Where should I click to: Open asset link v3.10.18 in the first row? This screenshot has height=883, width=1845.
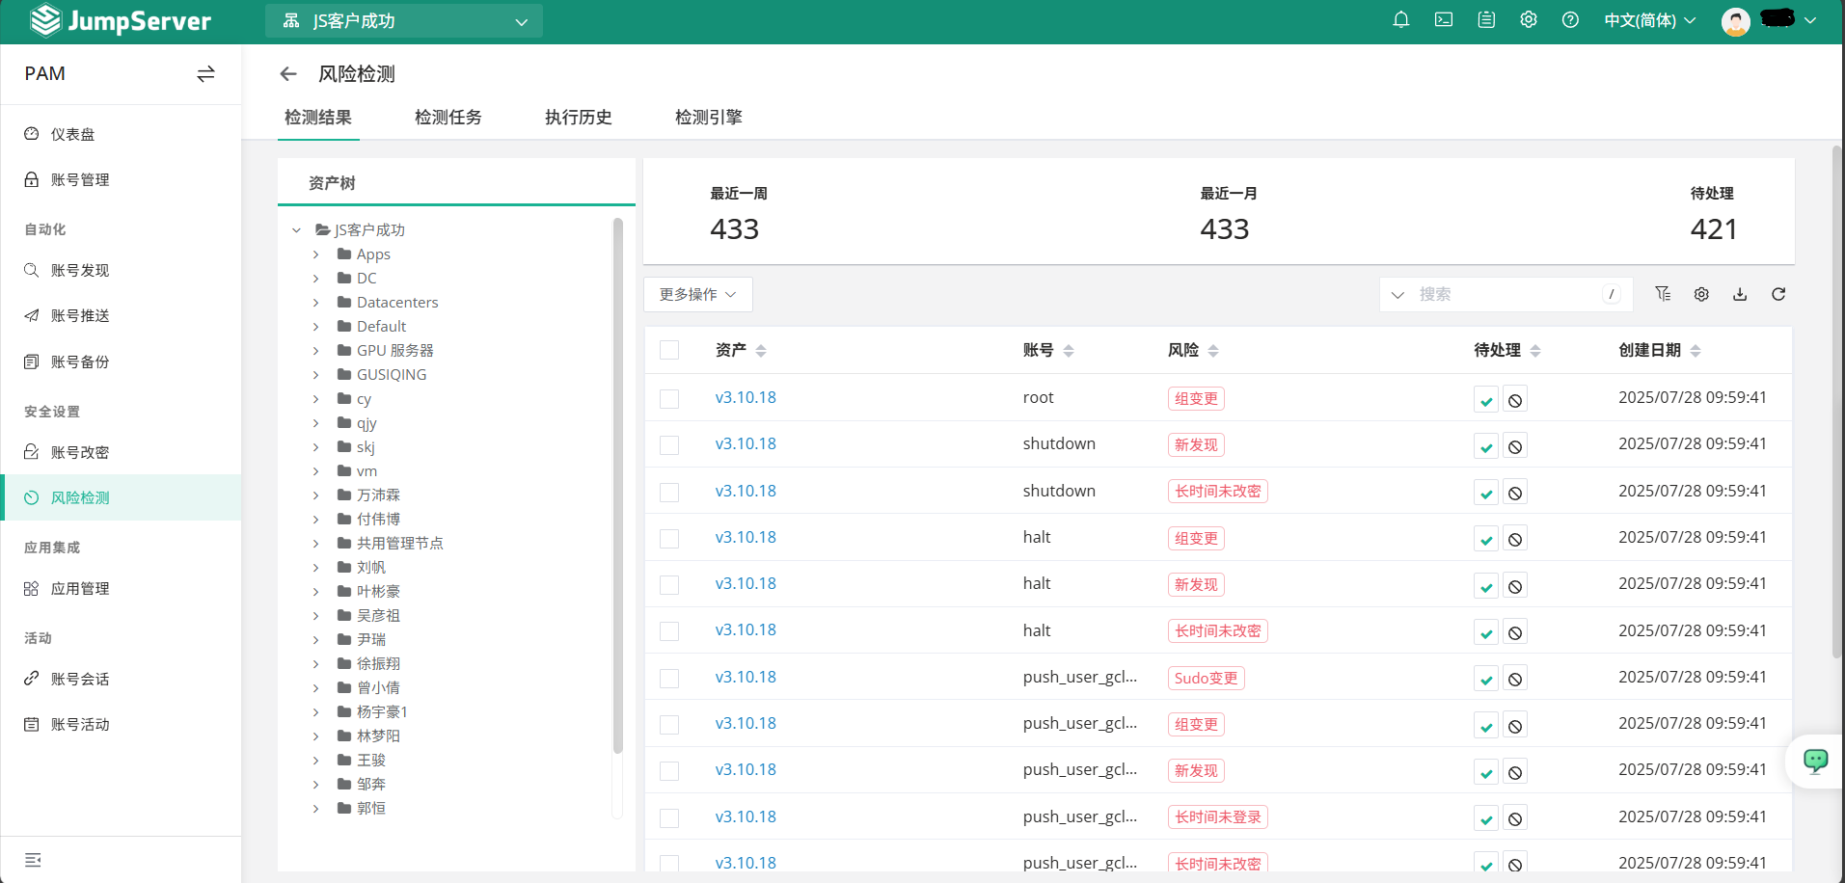point(745,397)
